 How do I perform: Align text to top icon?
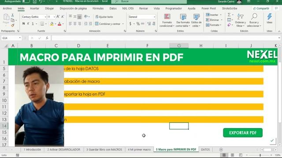click(70, 17)
